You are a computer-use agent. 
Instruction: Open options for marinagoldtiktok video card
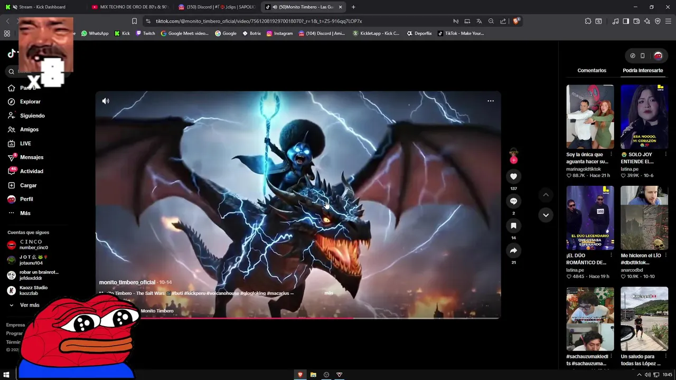point(611,155)
